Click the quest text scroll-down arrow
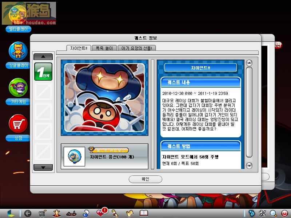The height and width of the screenshot is (218, 291). click(249, 165)
